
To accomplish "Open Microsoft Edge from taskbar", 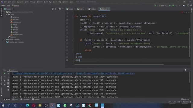I will (x=27, y=105).
